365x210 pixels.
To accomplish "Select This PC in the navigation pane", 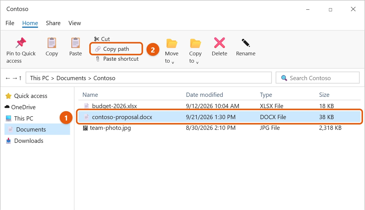I will point(19,118).
